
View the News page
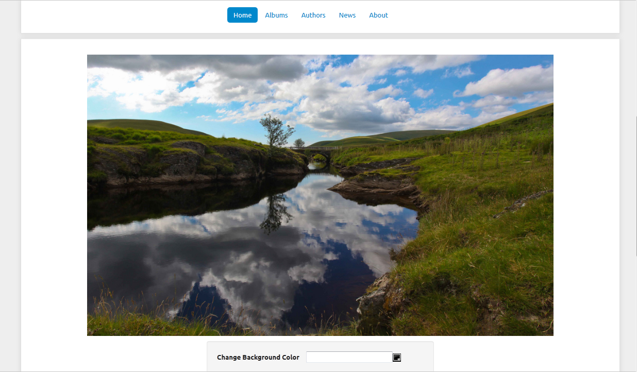click(x=347, y=15)
